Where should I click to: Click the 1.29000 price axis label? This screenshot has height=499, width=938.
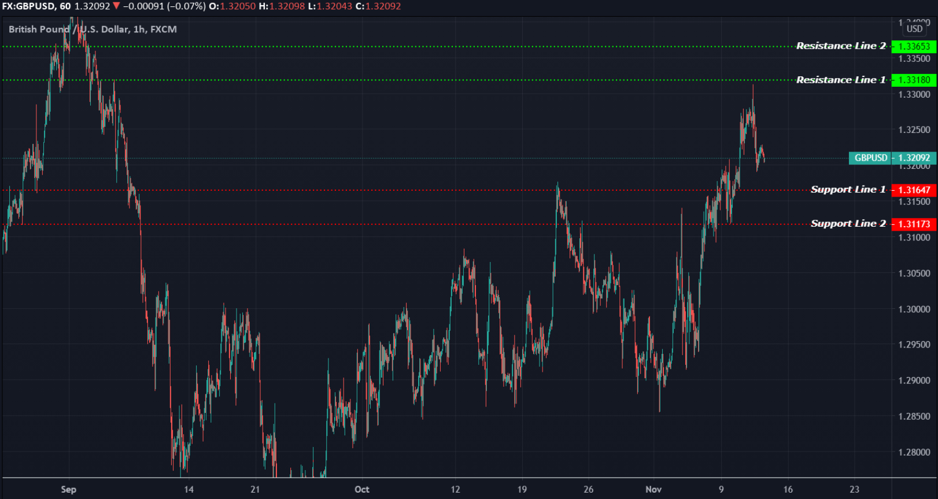914,380
